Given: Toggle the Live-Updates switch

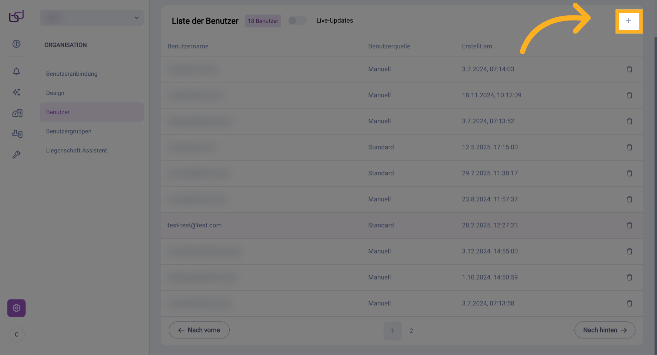Looking at the screenshot, I should (297, 21).
